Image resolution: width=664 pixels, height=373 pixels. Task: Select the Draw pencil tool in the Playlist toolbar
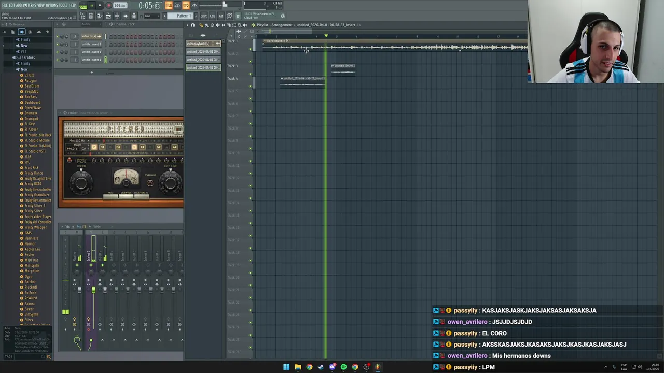point(201,25)
